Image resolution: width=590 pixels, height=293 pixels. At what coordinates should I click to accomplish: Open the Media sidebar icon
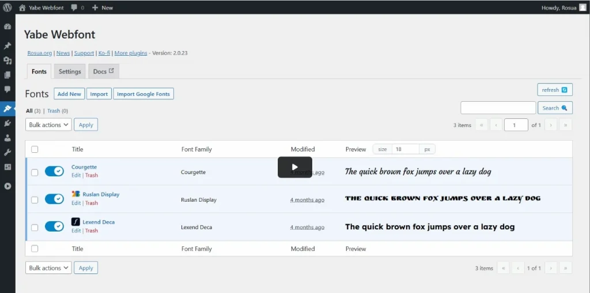[7, 61]
